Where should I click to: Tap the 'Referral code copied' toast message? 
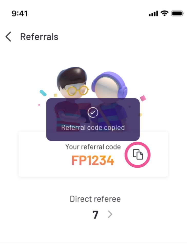tap(93, 119)
